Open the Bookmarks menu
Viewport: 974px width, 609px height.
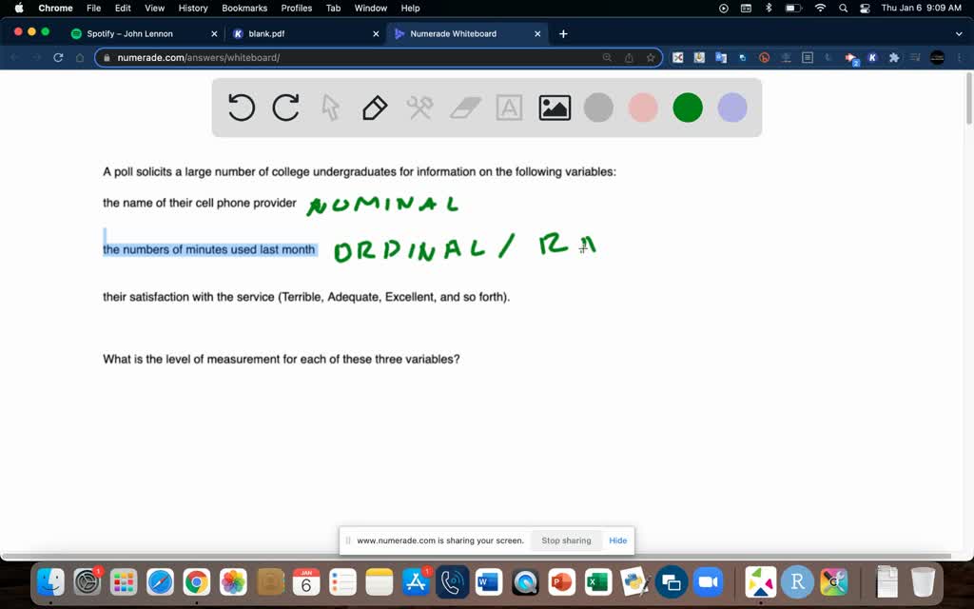[244, 8]
